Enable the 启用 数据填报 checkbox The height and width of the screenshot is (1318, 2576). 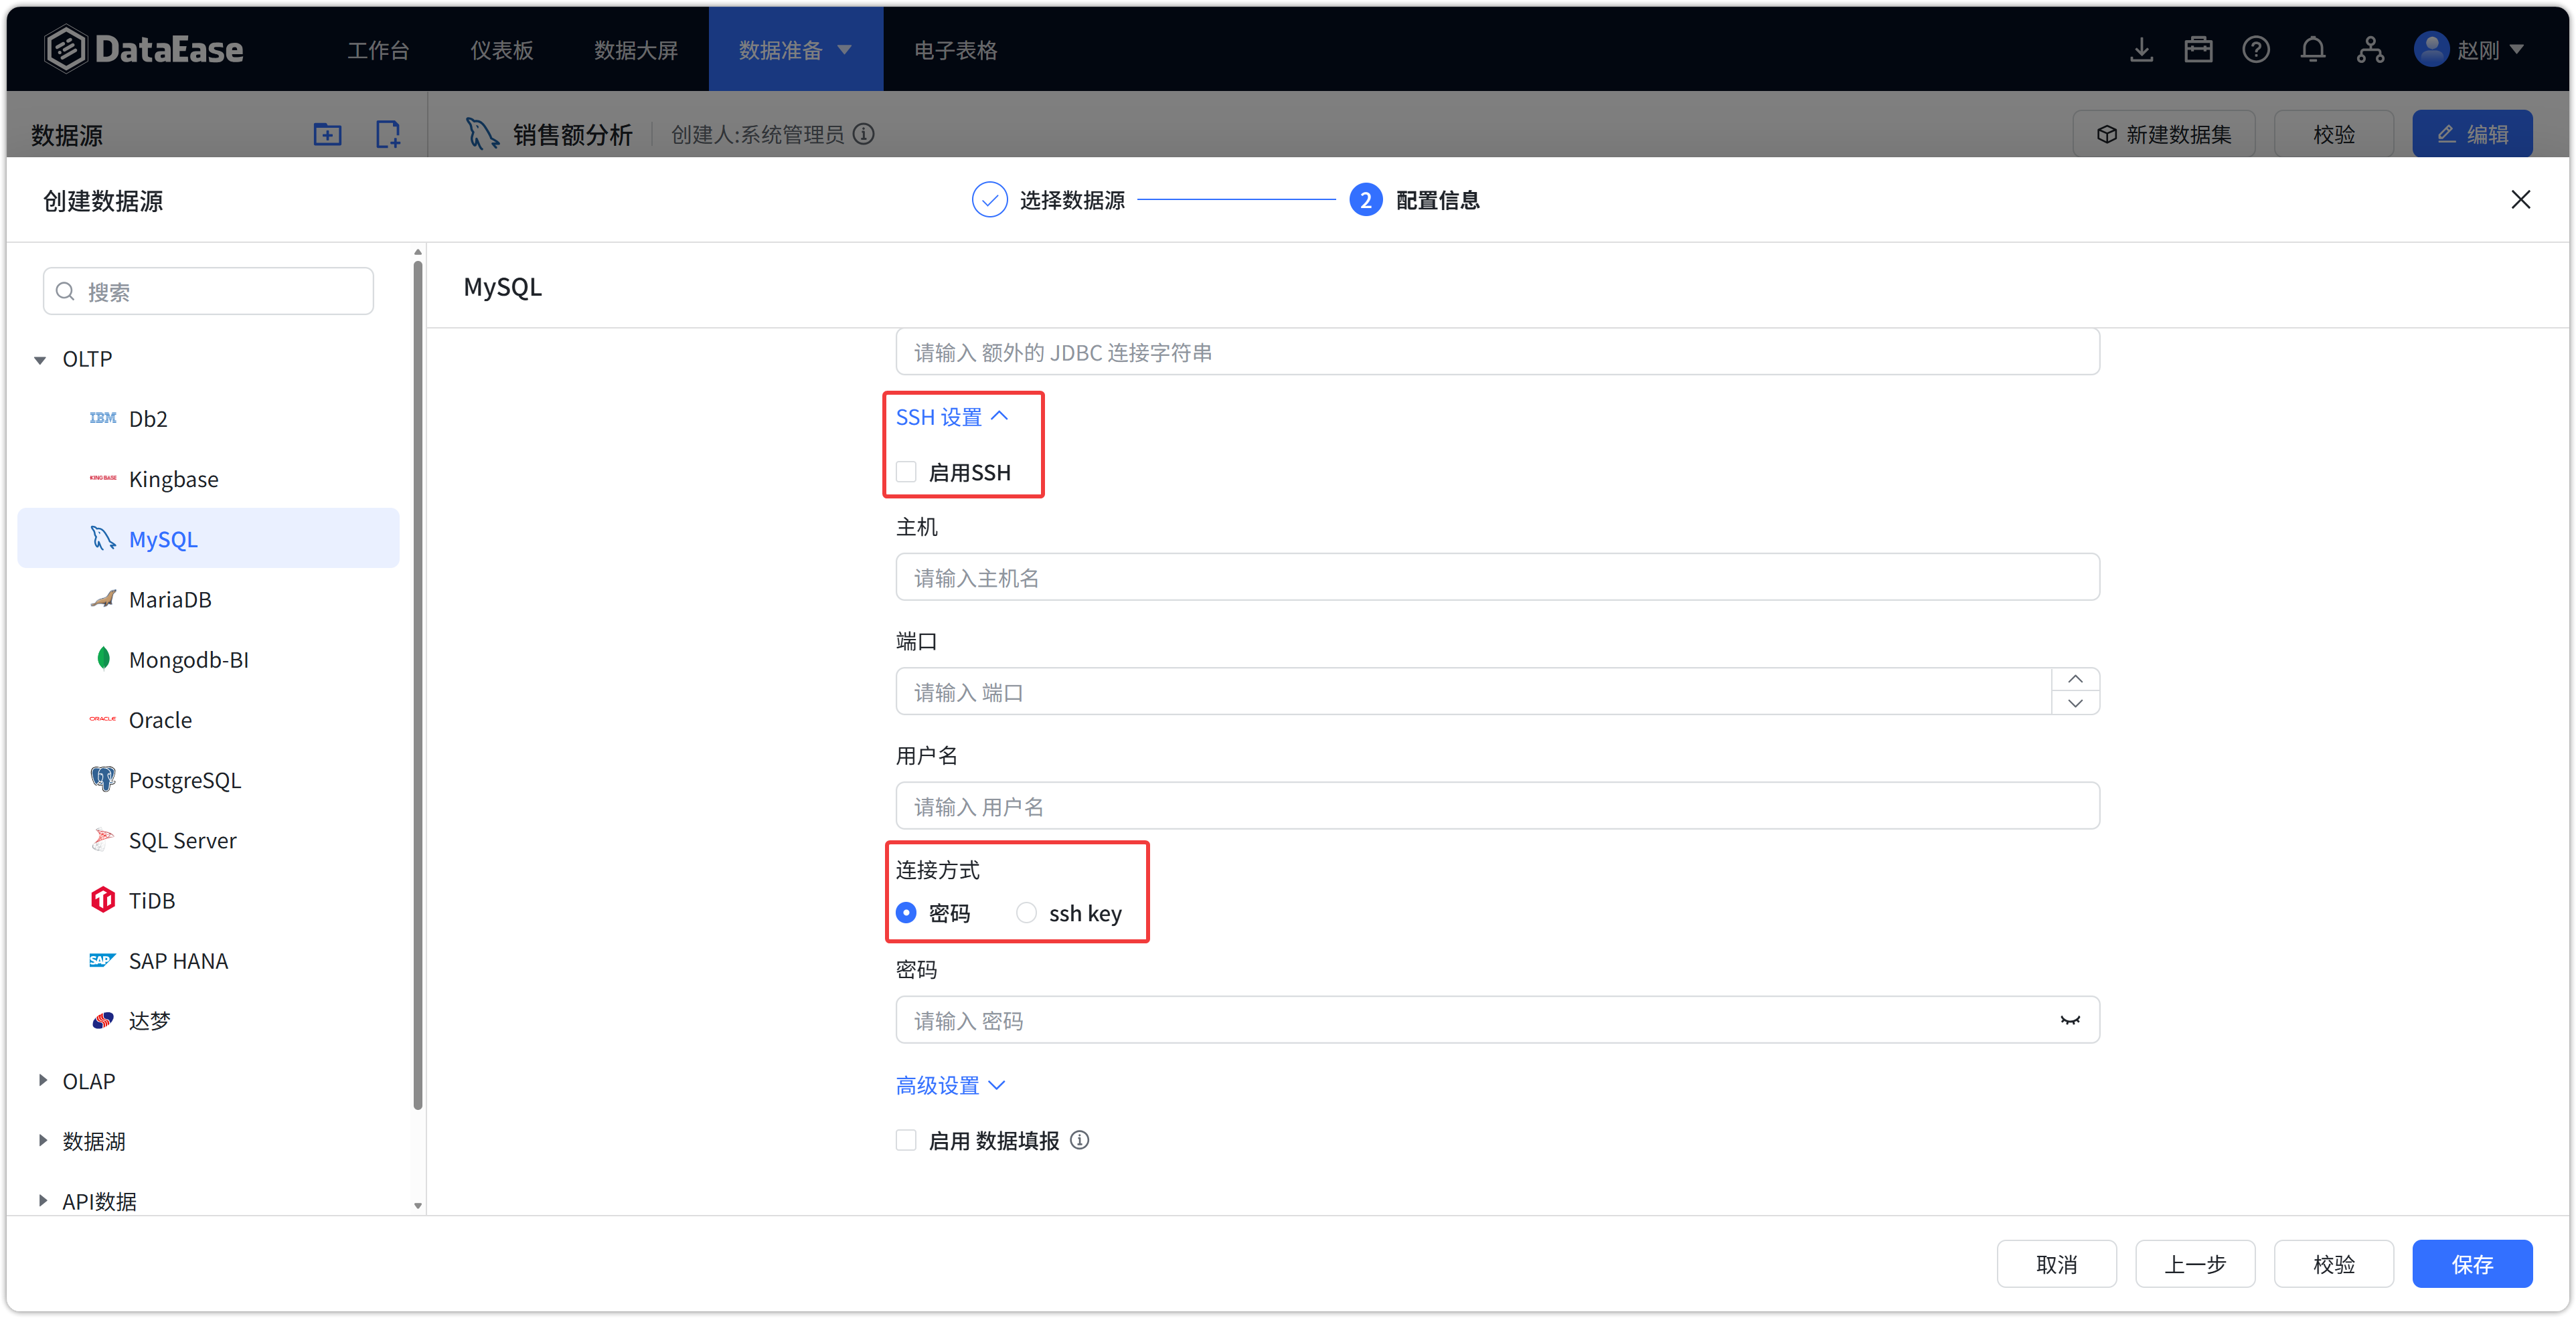(x=906, y=1140)
